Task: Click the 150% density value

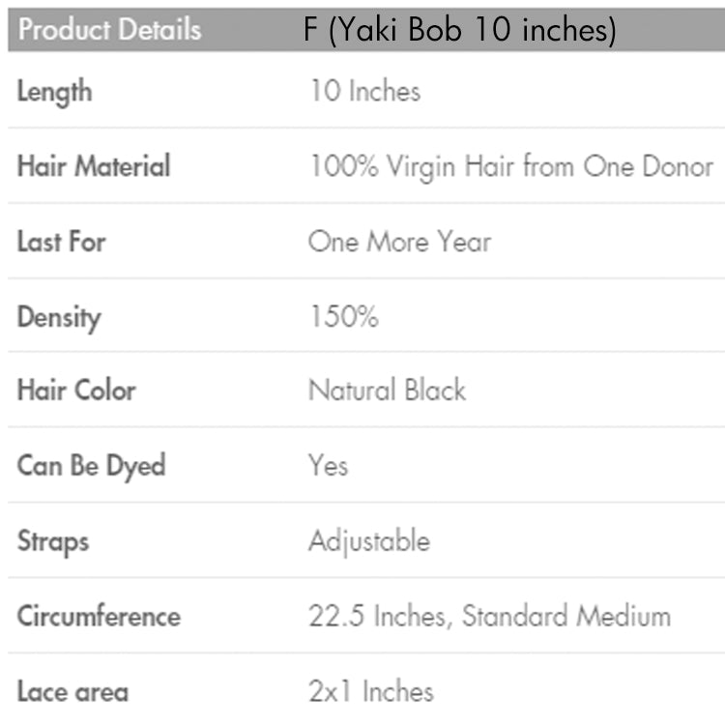Action: [343, 317]
